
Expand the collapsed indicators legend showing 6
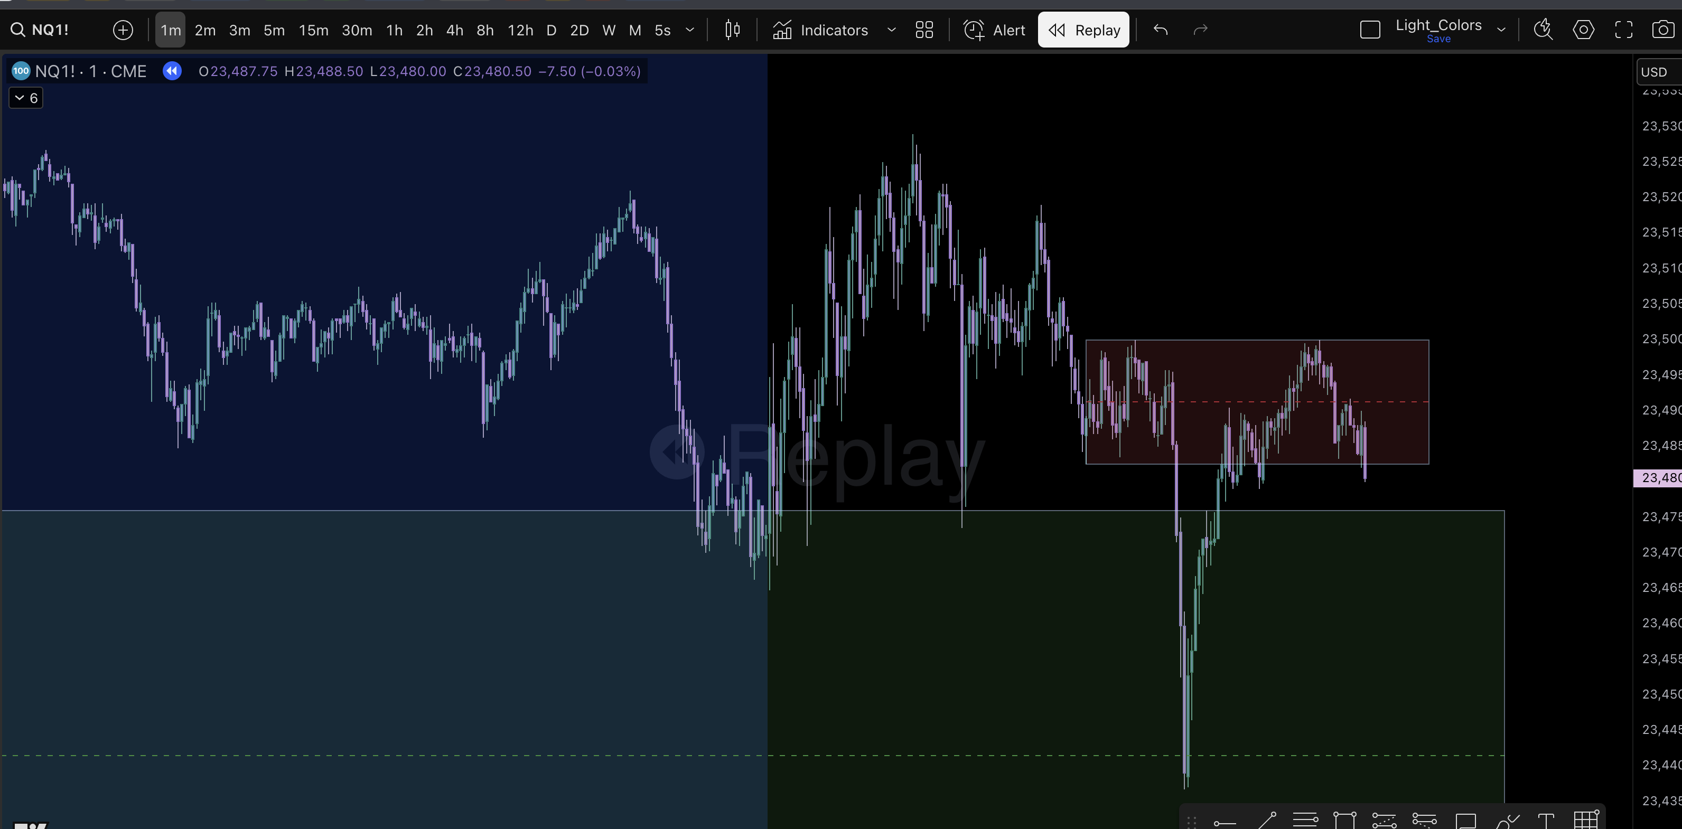(26, 98)
